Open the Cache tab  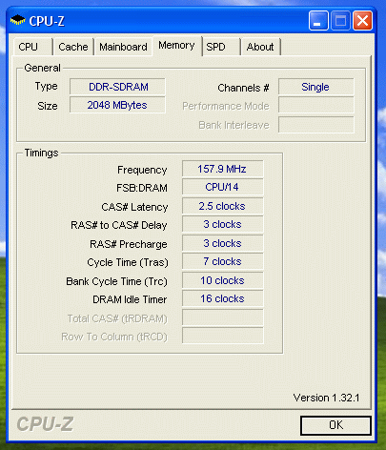tap(73, 47)
